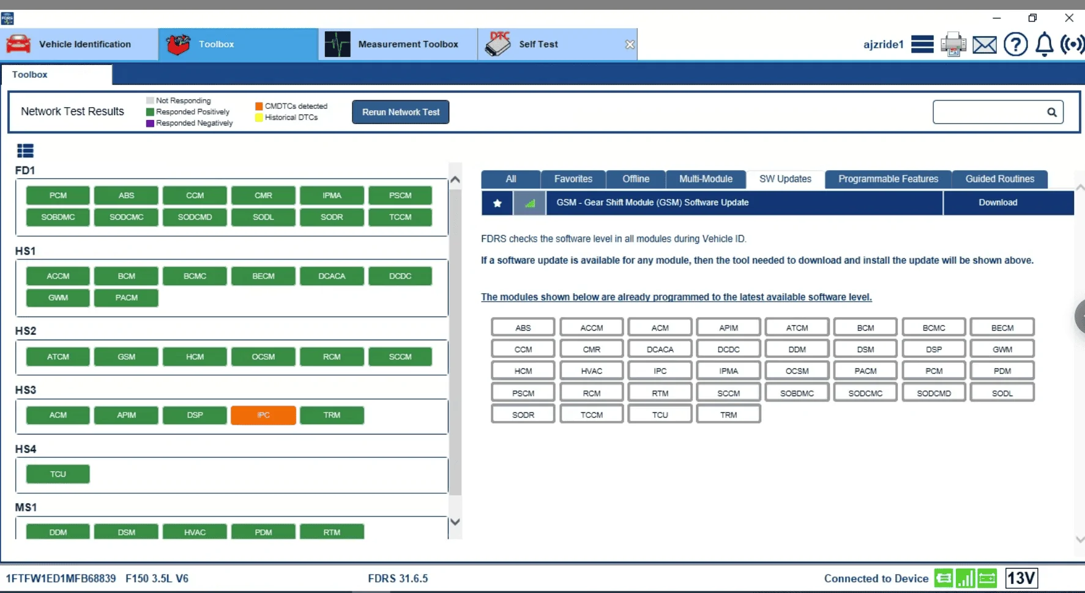Open the notifications bell icon

[1045, 45]
